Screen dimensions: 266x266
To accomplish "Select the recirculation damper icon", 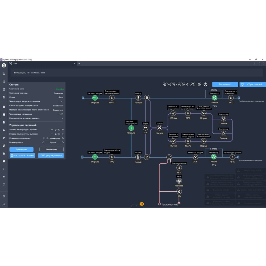I will click(131, 128).
